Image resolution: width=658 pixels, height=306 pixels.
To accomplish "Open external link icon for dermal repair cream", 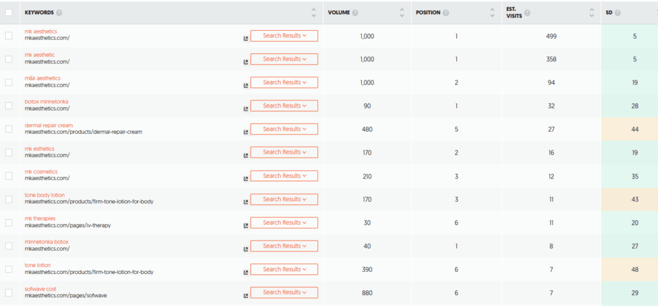I will point(245,132).
